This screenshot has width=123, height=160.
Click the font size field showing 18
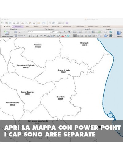(54, 32)
